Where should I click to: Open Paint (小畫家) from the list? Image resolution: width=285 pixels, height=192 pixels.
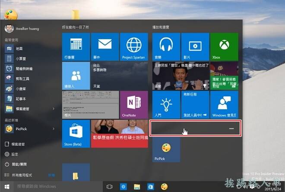pos(30,88)
